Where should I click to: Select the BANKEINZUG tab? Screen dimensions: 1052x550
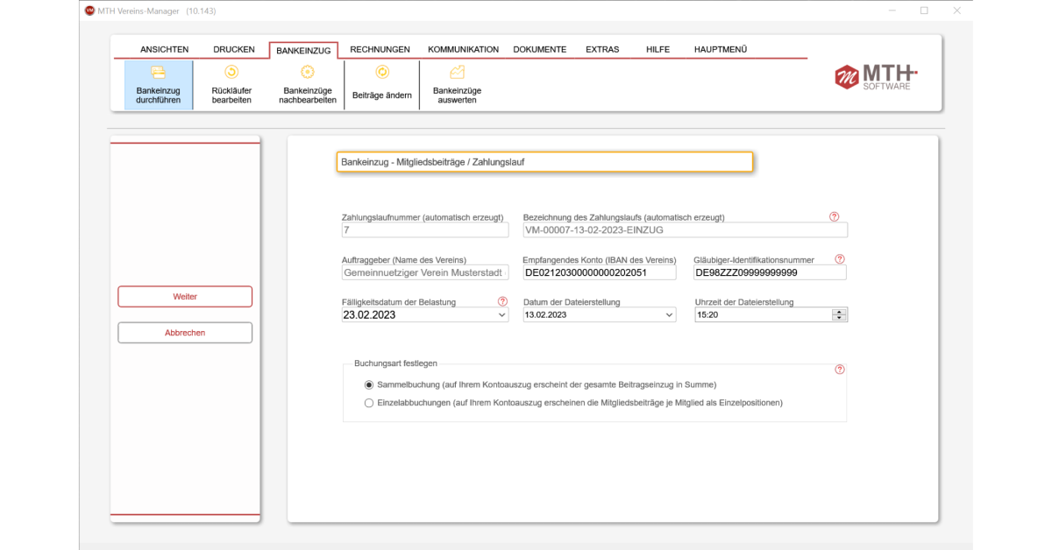(303, 51)
